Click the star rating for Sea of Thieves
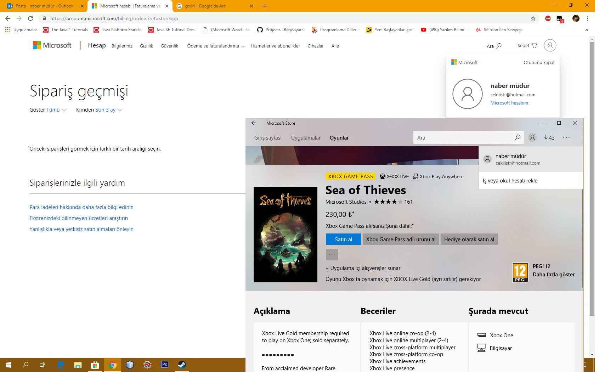Image resolution: width=599 pixels, height=372 pixels. click(388, 202)
